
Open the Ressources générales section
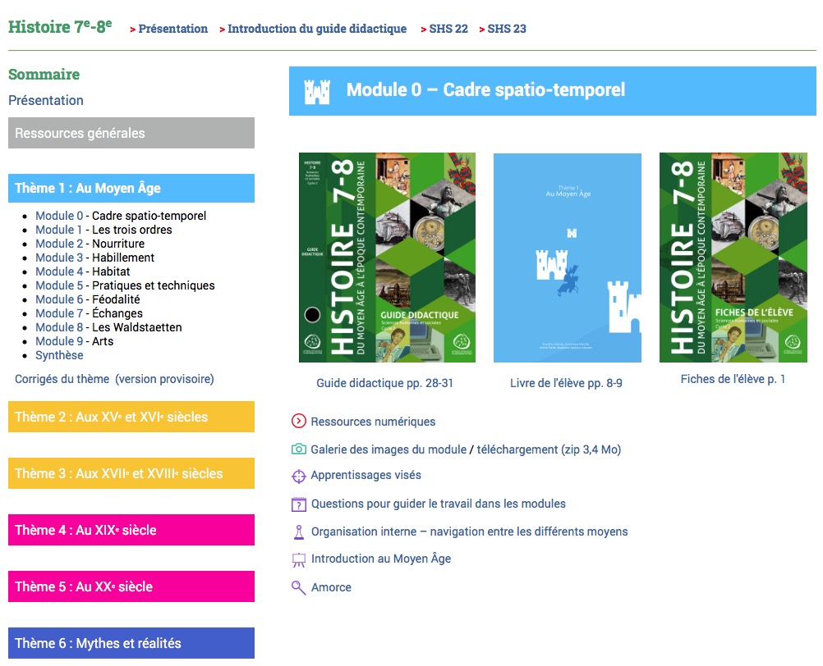click(131, 133)
